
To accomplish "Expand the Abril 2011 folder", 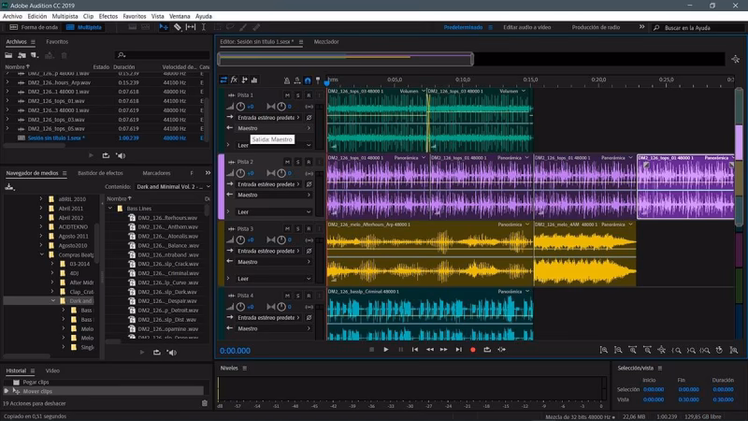I will (41, 208).
